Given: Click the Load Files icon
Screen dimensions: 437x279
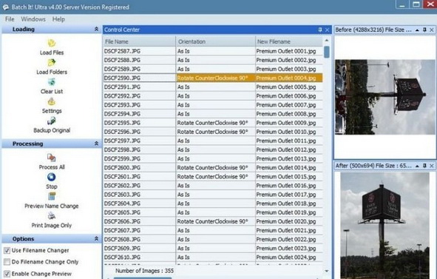Looking at the screenshot, I should click(52, 43).
